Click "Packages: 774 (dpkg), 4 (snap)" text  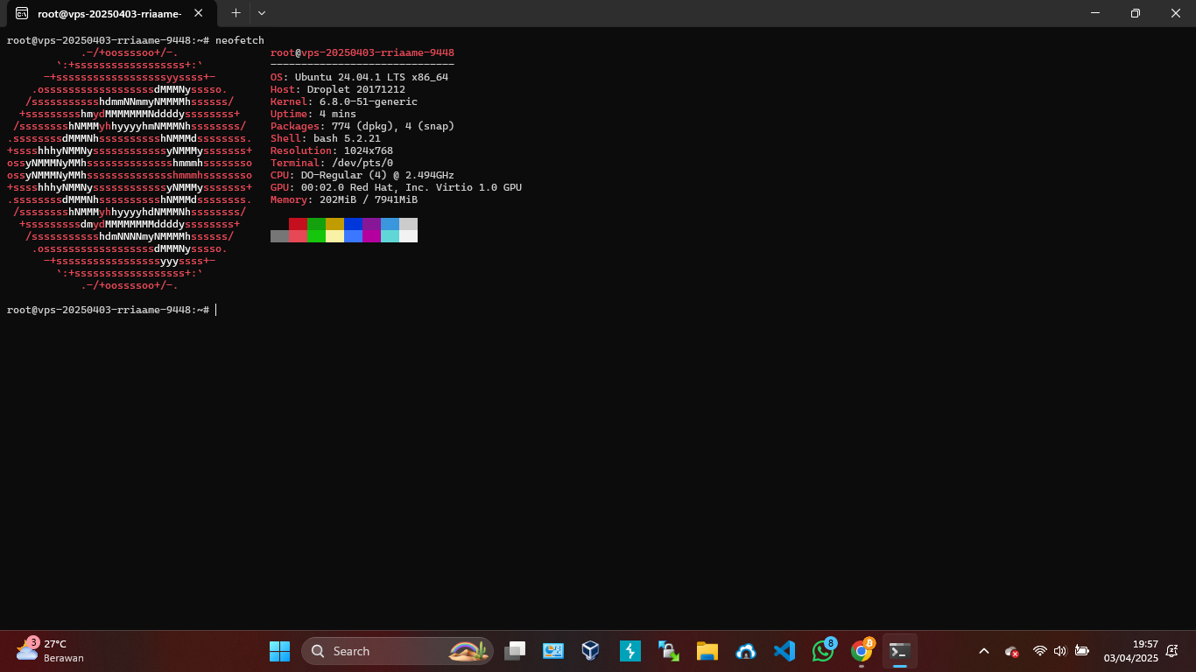(362, 126)
